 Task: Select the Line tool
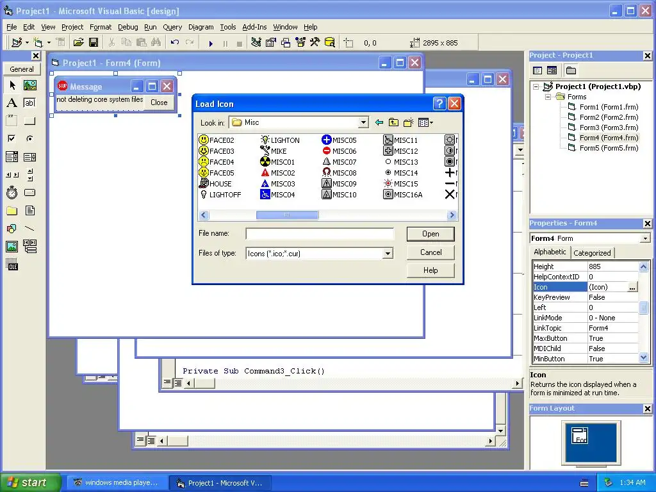(x=29, y=229)
